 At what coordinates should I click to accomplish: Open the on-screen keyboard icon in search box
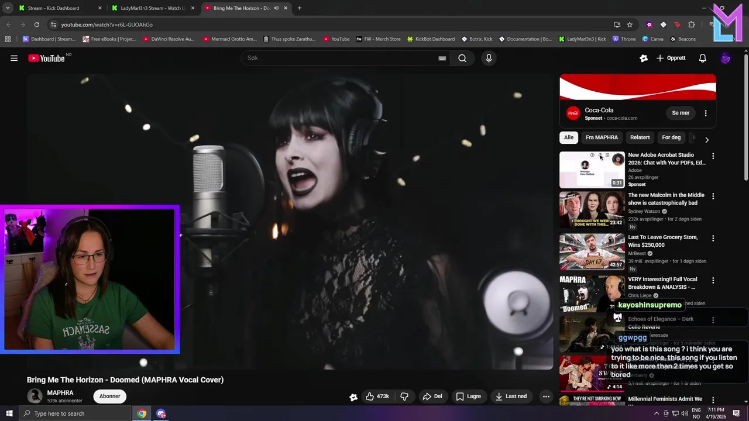click(442, 58)
